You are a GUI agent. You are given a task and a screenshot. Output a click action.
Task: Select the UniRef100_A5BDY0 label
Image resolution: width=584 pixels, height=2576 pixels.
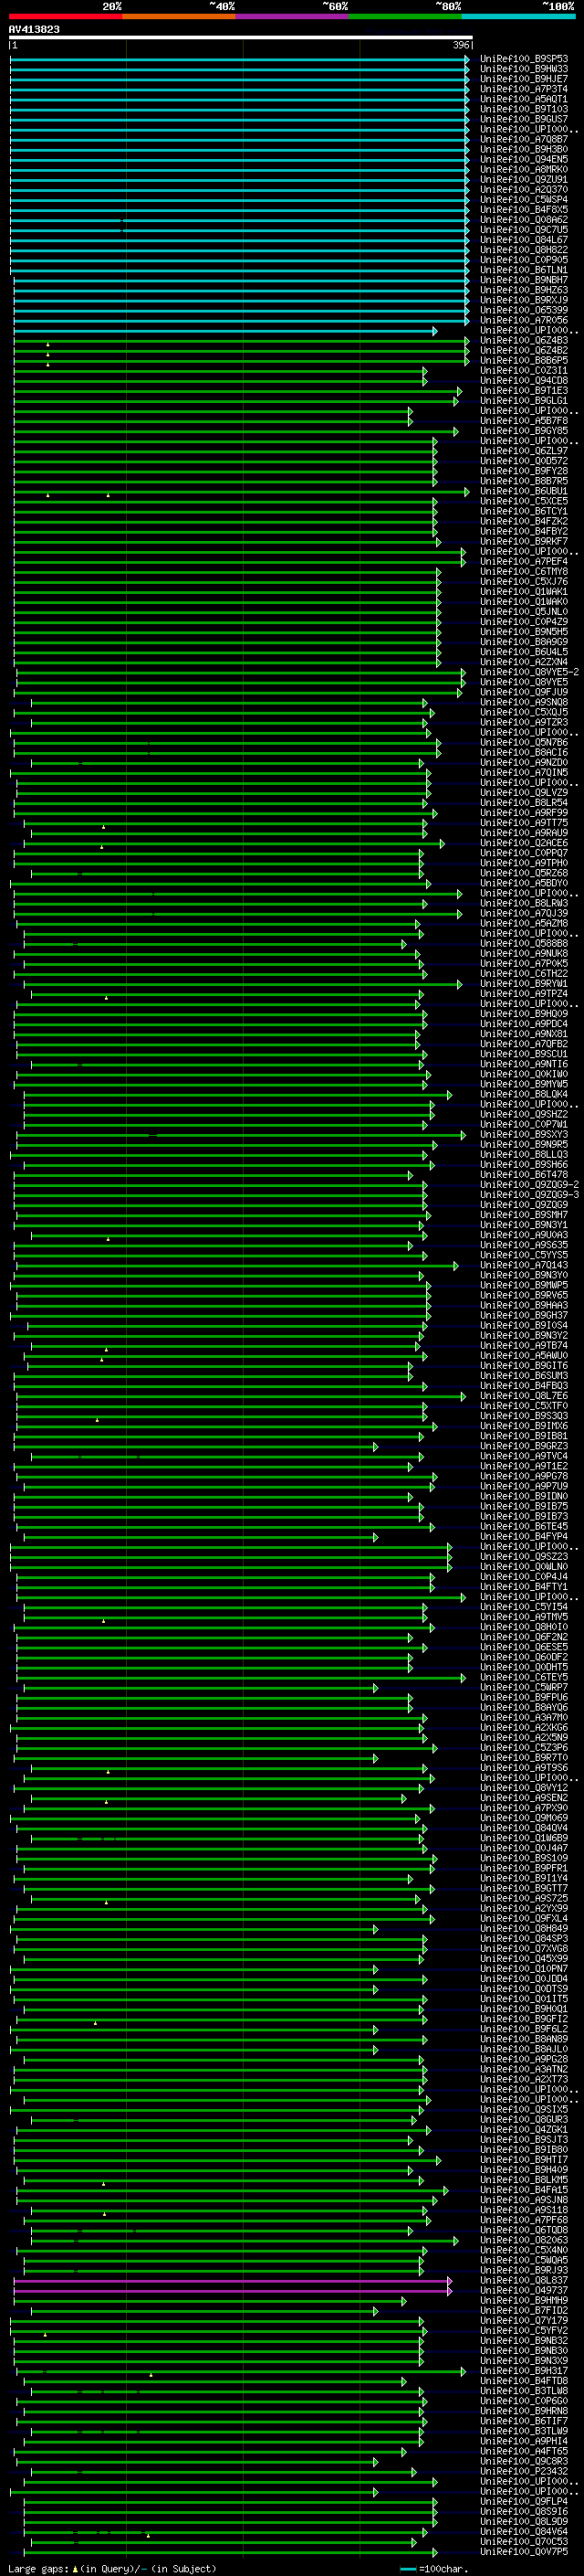point(524,883)
